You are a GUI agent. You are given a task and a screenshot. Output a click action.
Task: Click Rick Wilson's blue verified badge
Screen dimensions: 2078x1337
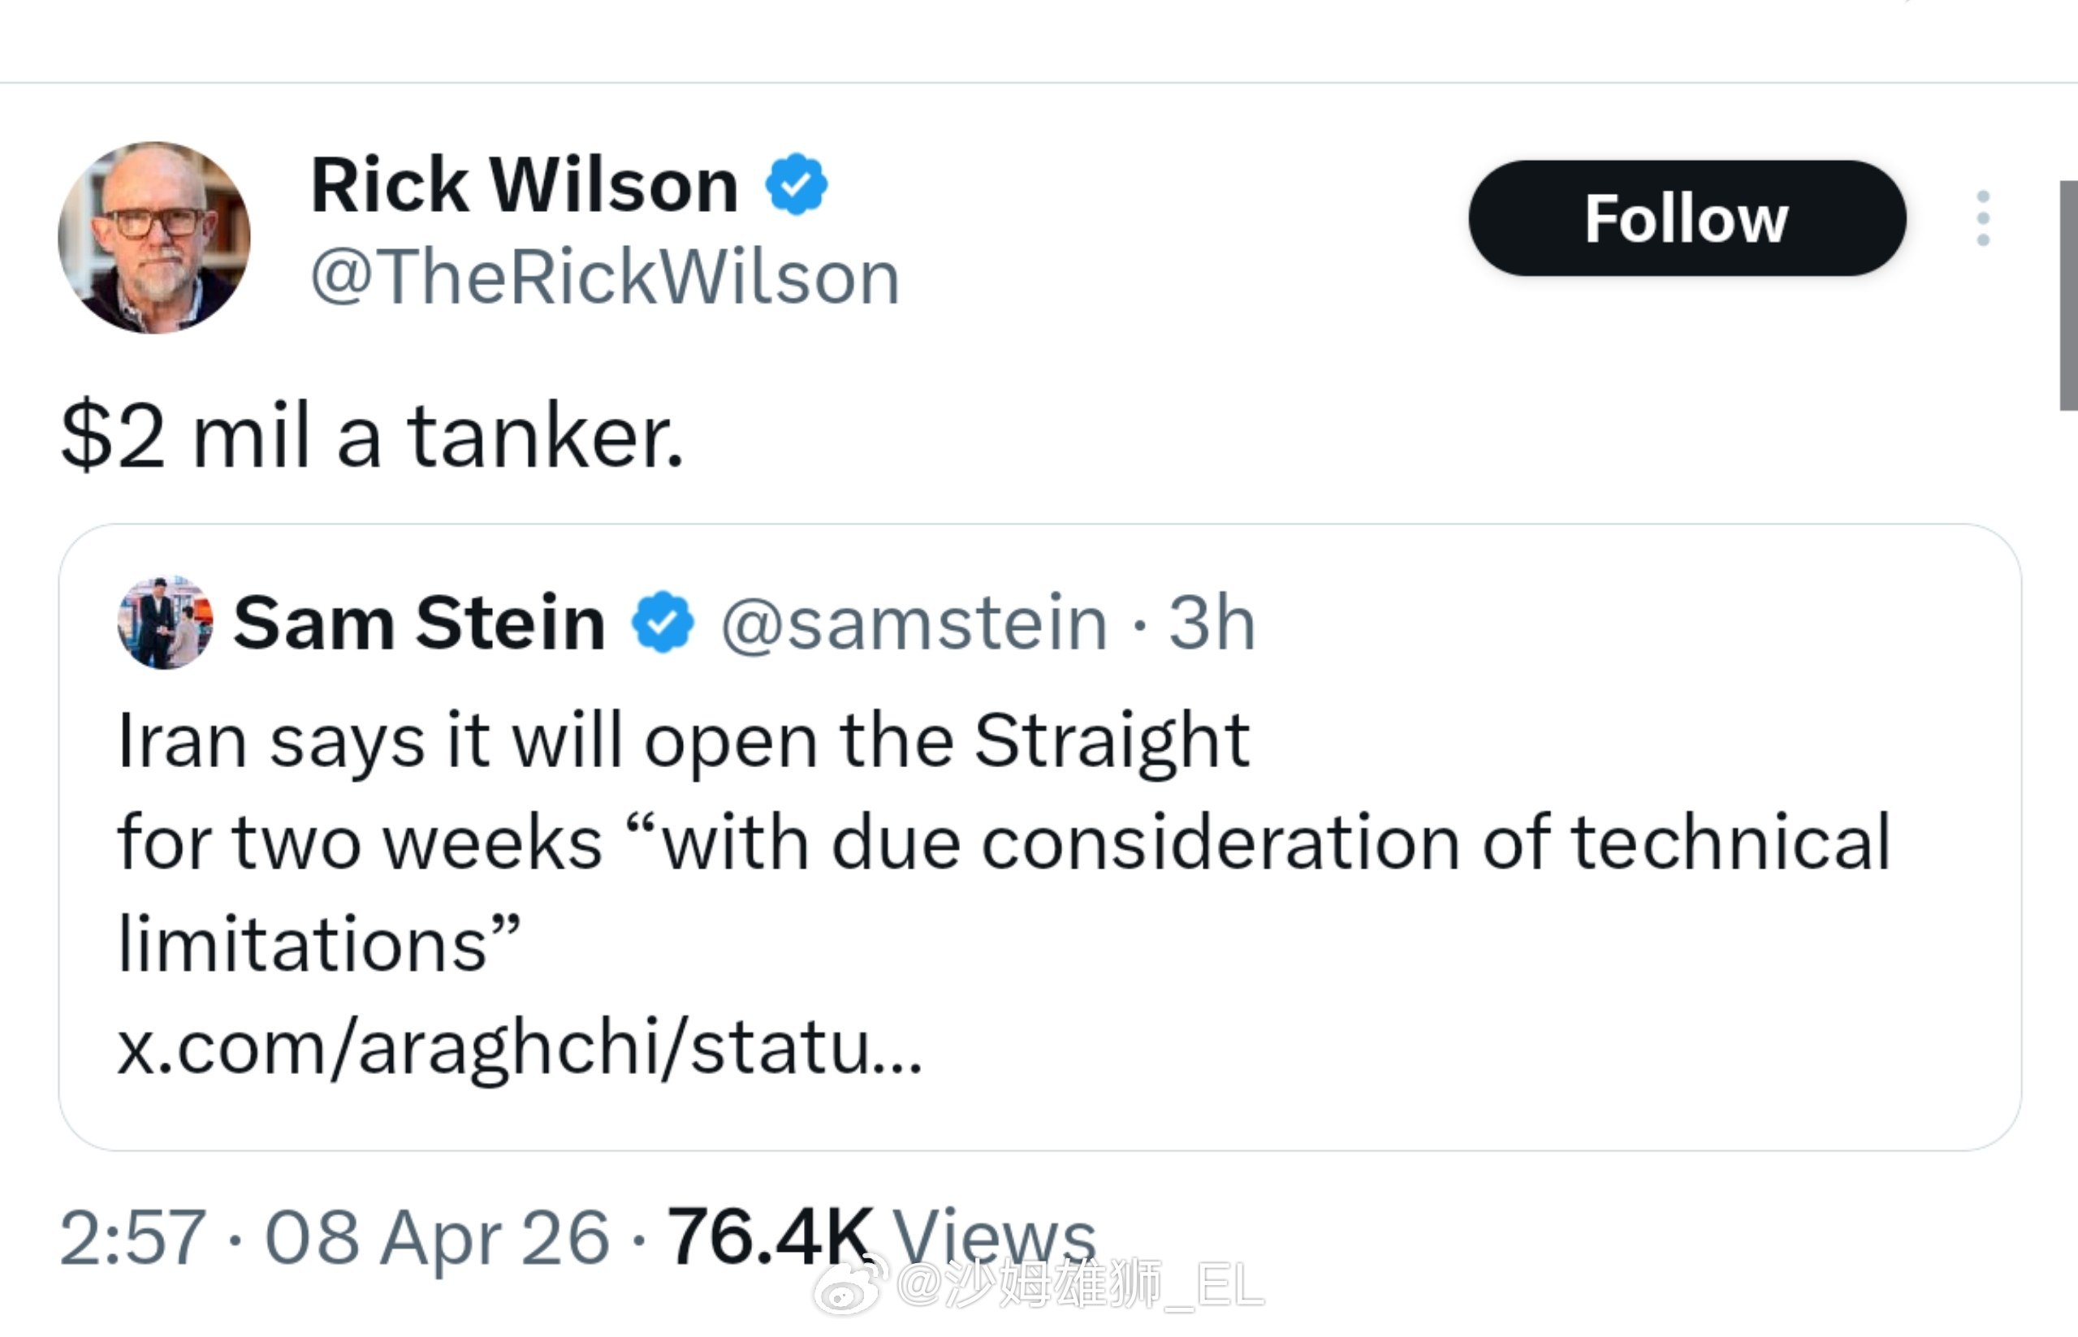tap(797, 184)
